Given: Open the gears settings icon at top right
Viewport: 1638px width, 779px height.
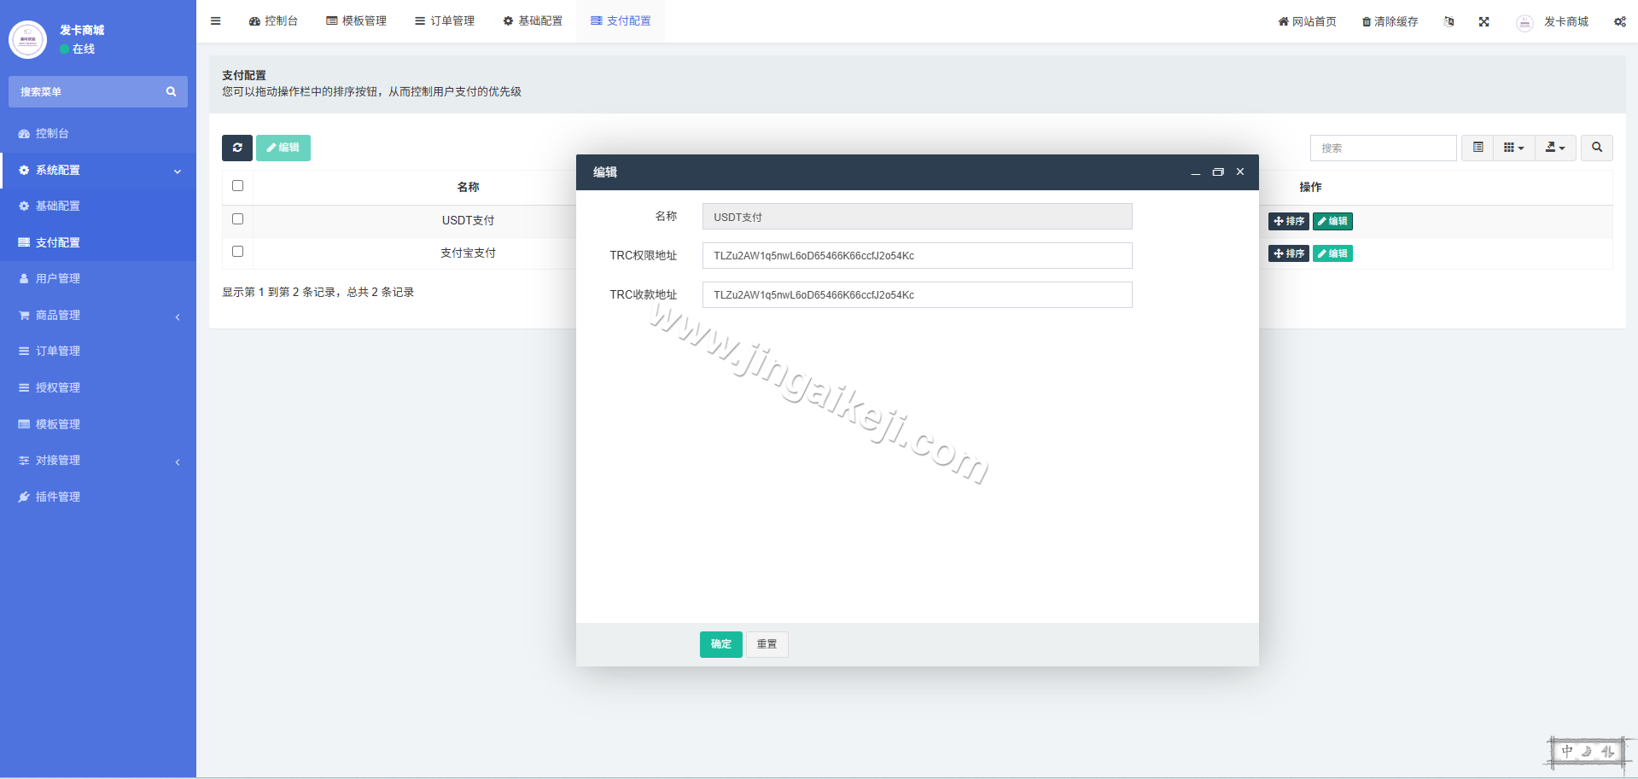Looking at the screenshot, I should pos(1619,21).
